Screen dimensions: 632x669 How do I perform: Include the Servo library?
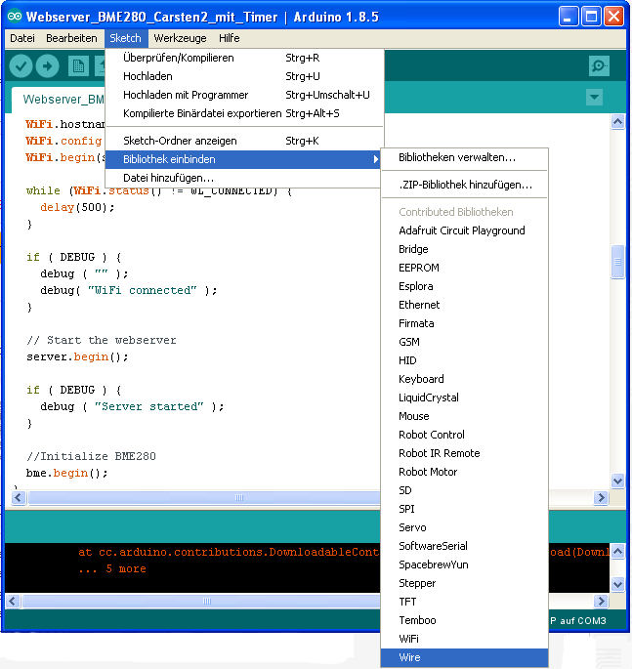464,527
